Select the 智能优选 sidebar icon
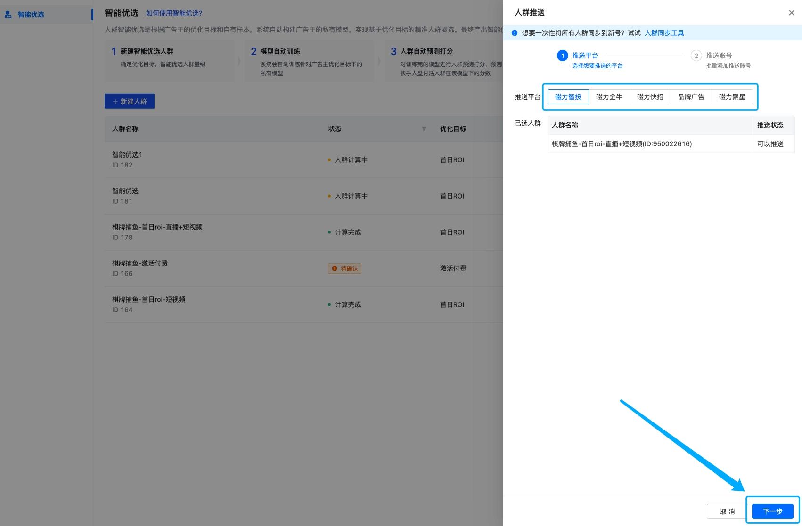 pyautogui.click(x=8, y=14)
